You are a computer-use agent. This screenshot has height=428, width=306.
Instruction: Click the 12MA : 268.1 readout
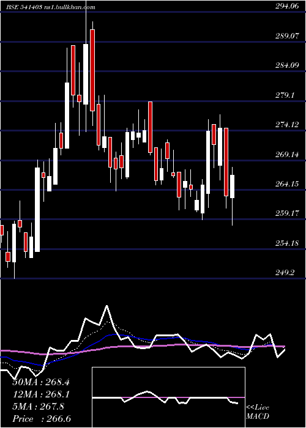[41, 394]
